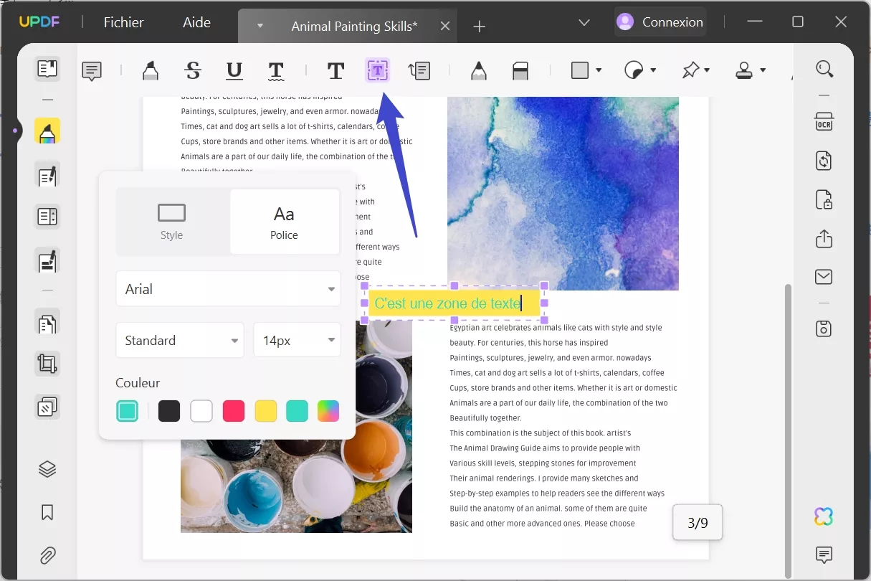Click the 3/9 page indicator
This screenshot has width=871, height=581.
698,523
